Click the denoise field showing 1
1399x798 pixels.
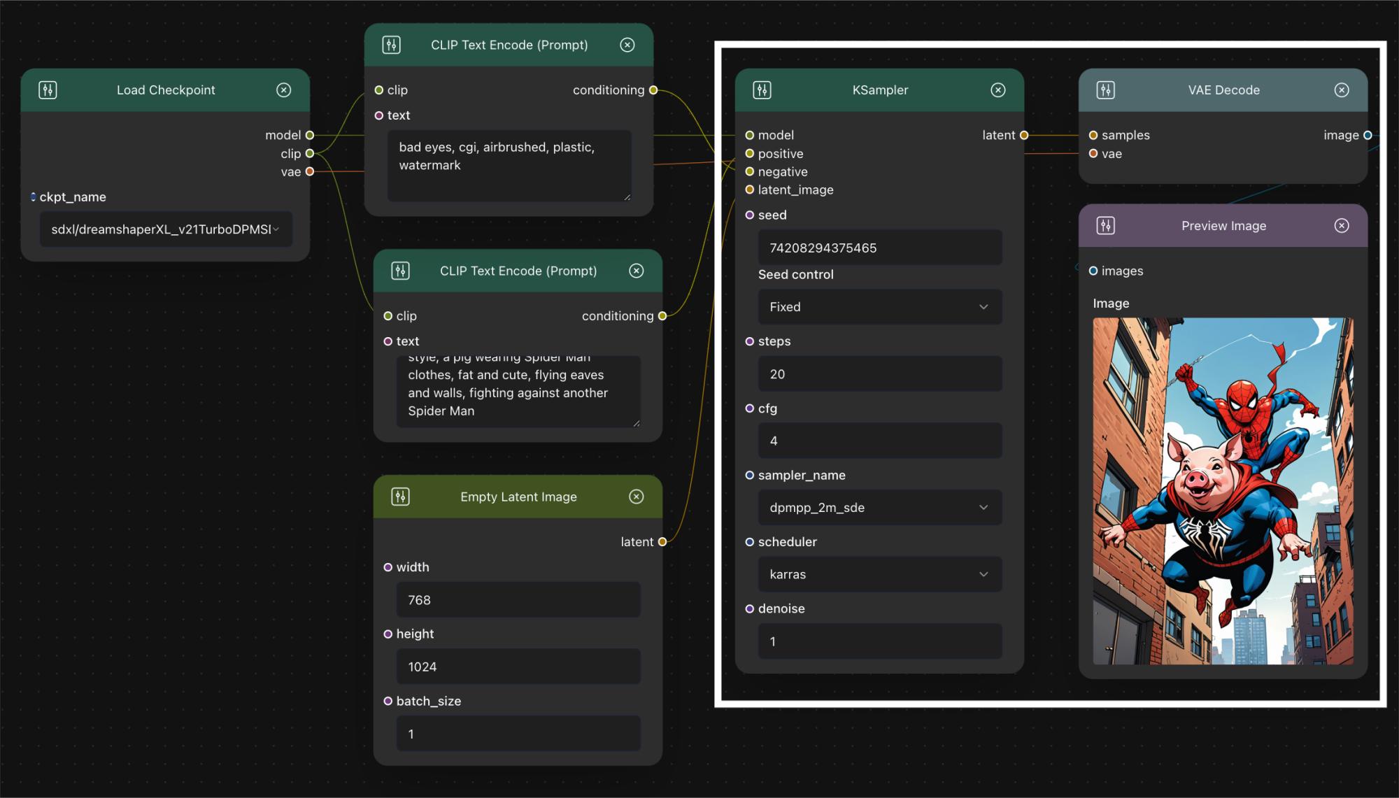880,641
